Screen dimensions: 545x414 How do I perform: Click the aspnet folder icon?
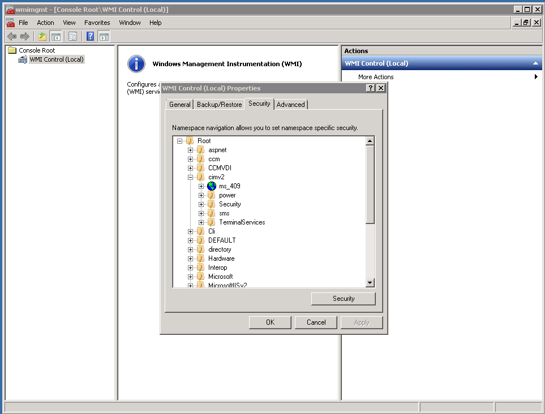(x=200, y=150)
